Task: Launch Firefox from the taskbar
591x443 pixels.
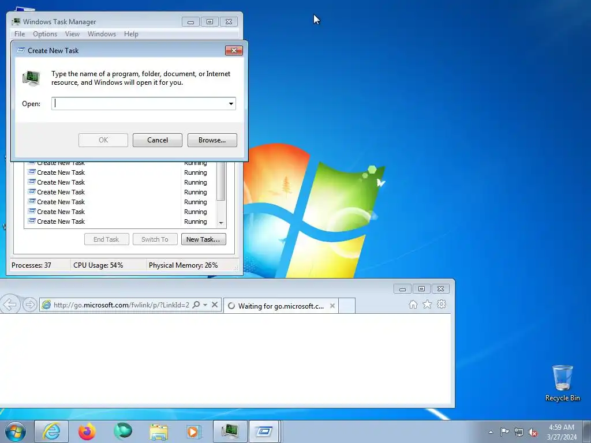Action: [87, 431]
